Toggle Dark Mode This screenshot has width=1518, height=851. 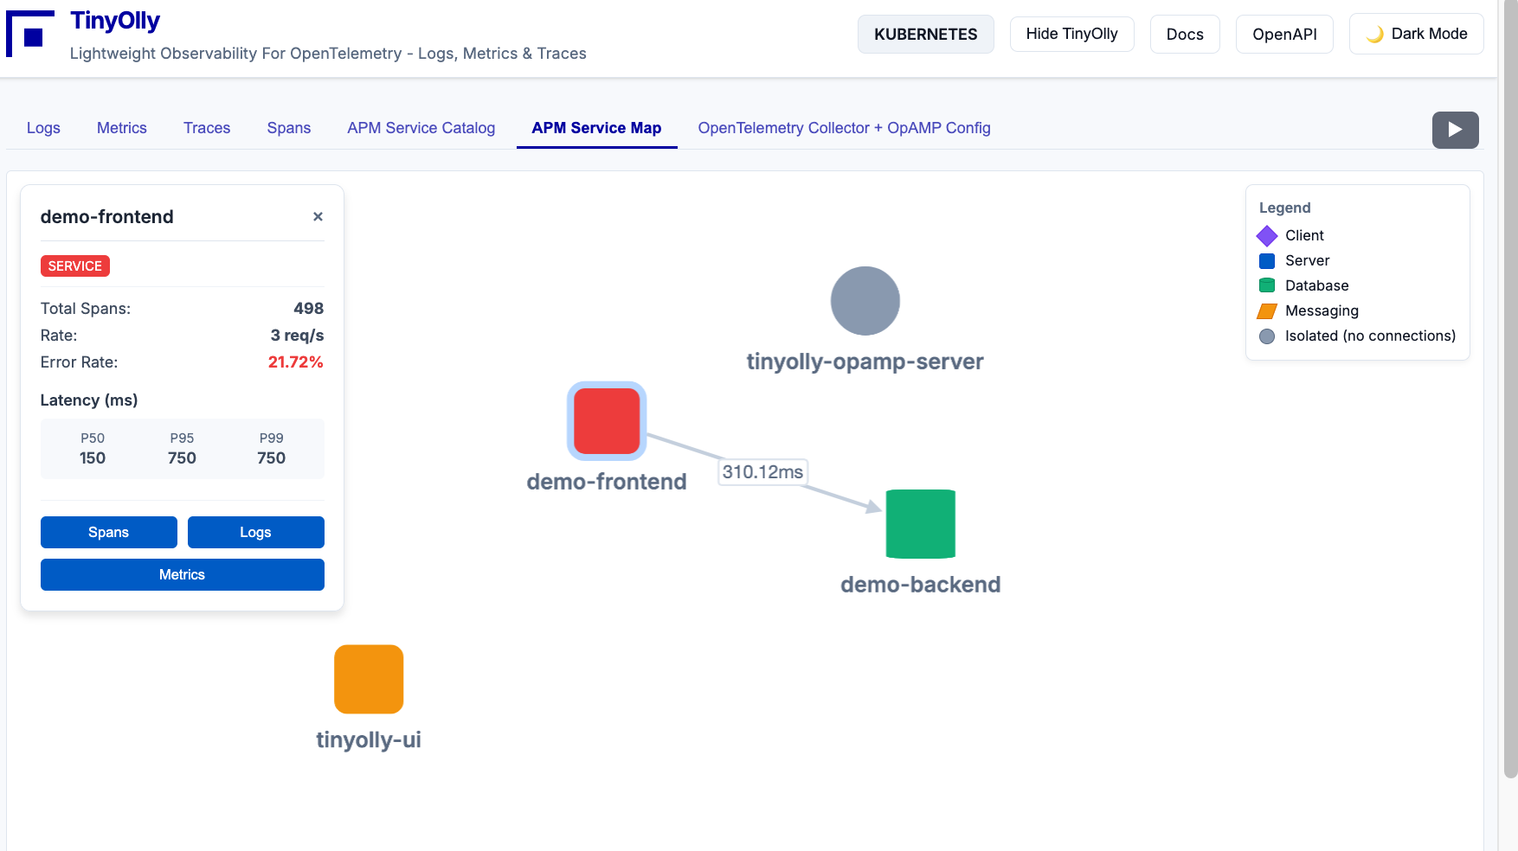point(1416,35)
